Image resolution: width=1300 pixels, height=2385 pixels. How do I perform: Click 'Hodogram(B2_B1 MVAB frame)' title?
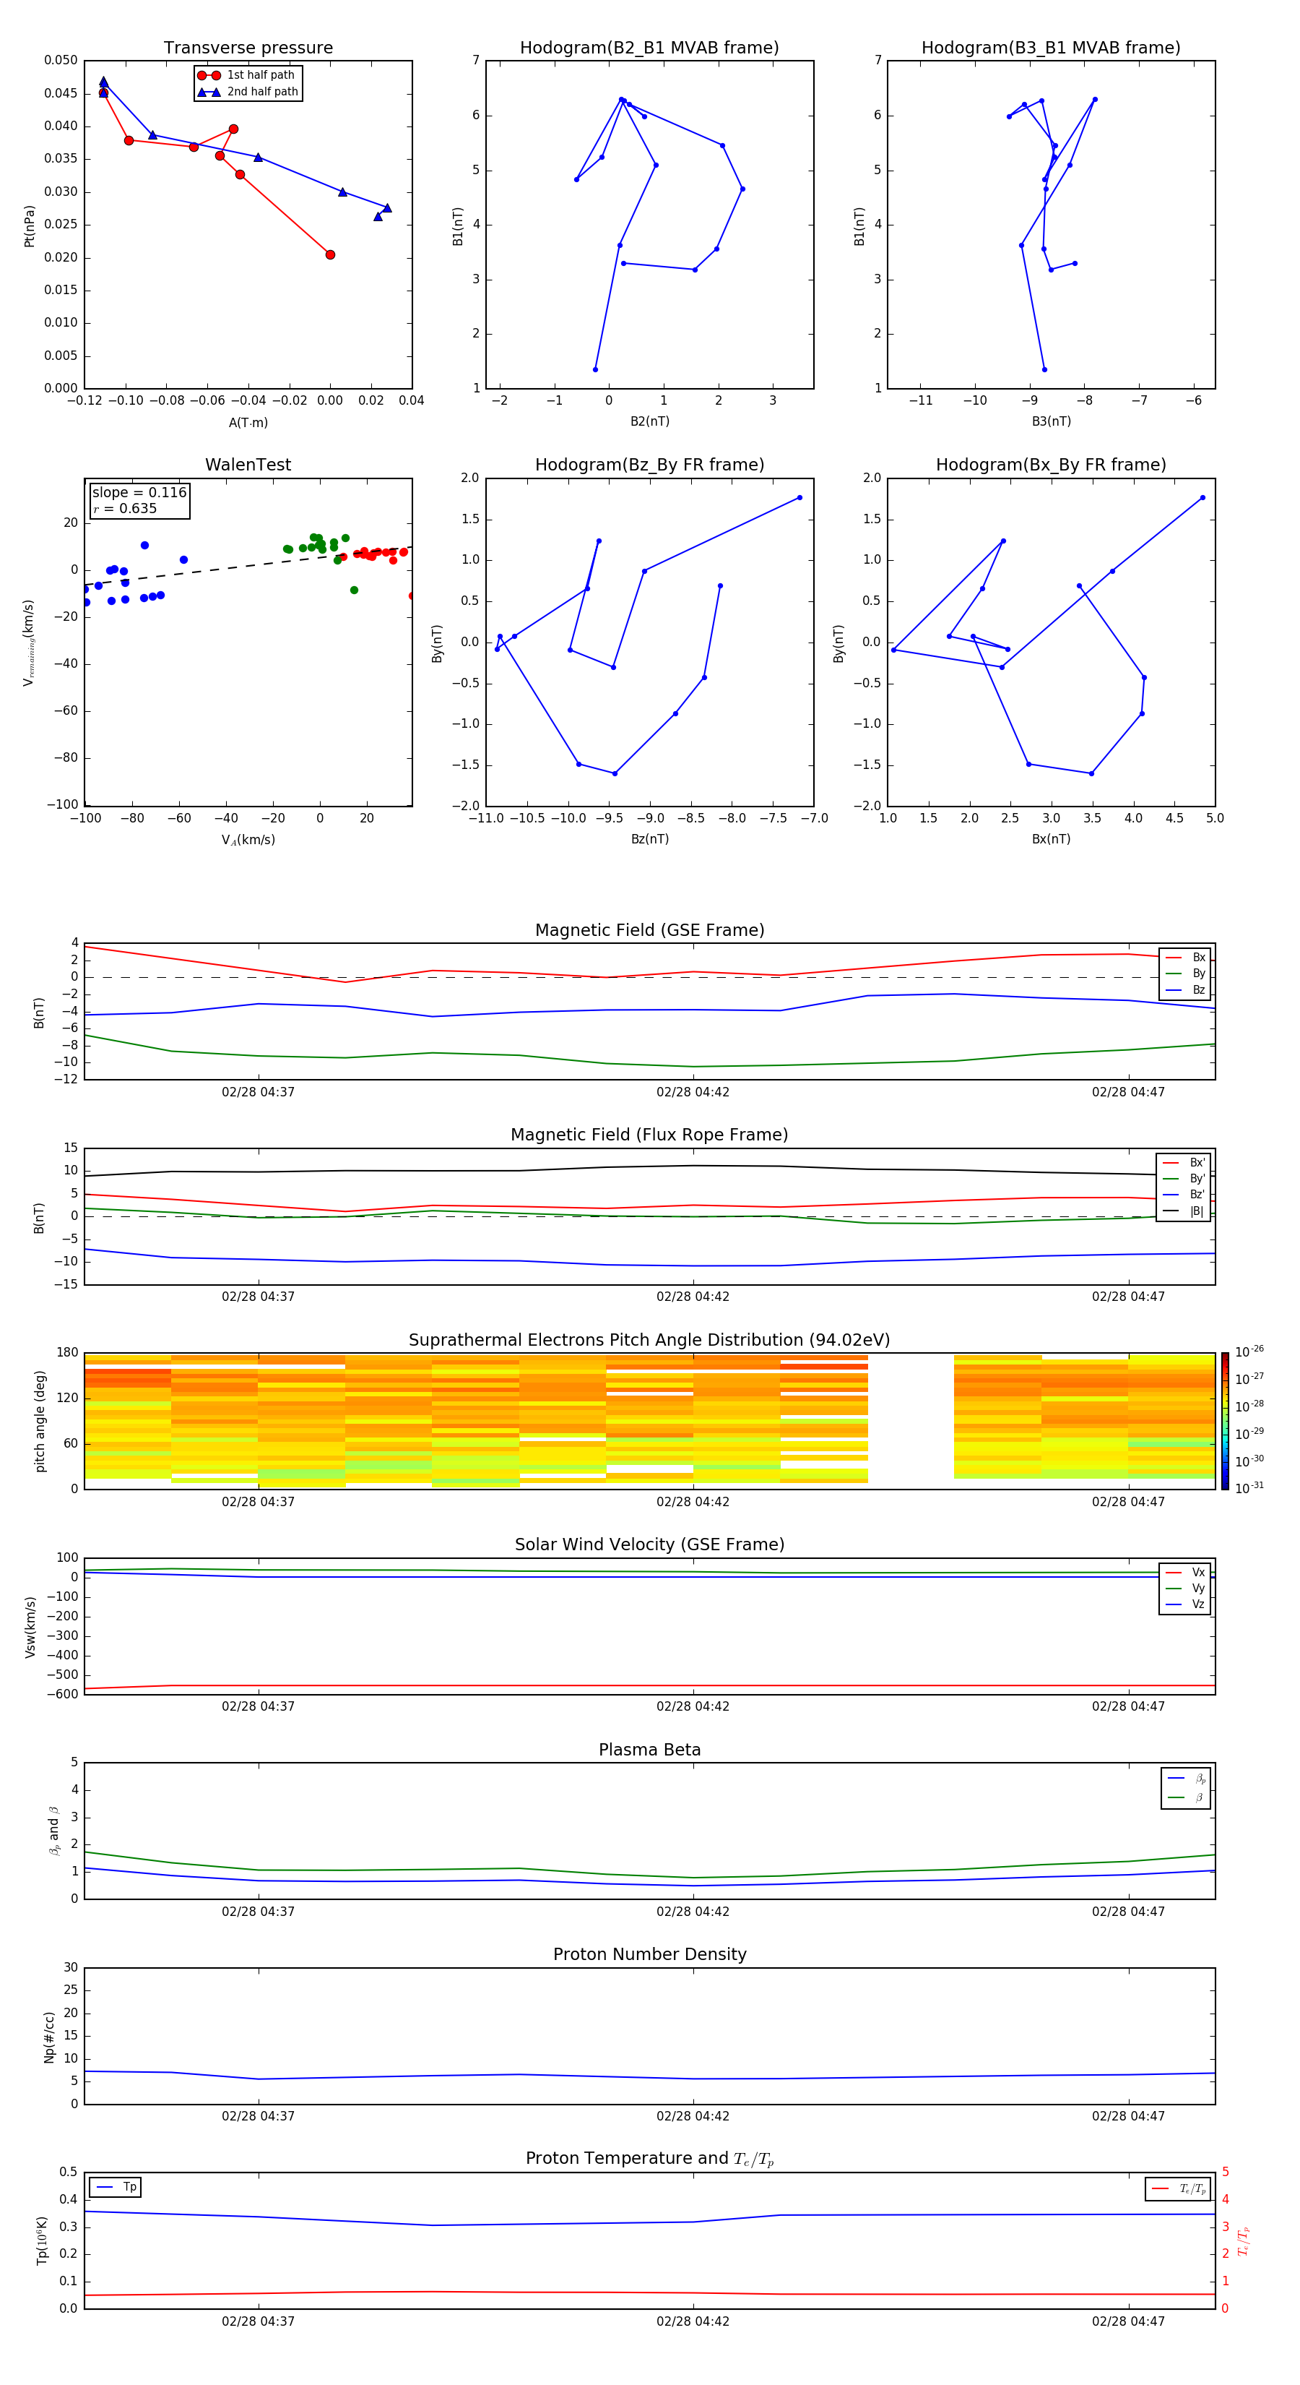coord(649,48)
